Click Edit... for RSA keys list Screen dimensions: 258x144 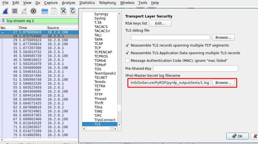click(160, 23)
